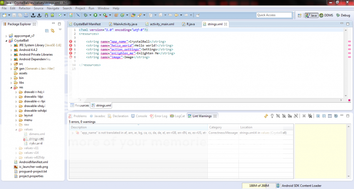The image size is (354, 189).
Task: Toggle Link with Editor in Package Explorer
Action: pyautogui.click(x=53, y=31)
